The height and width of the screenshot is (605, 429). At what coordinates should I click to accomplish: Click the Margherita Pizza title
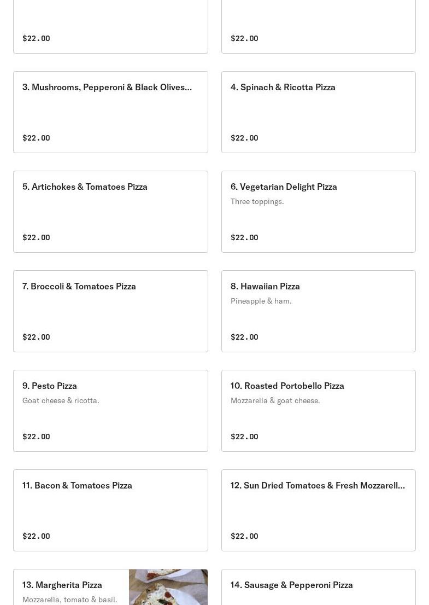pyautogui.click(x=62, y=585)
